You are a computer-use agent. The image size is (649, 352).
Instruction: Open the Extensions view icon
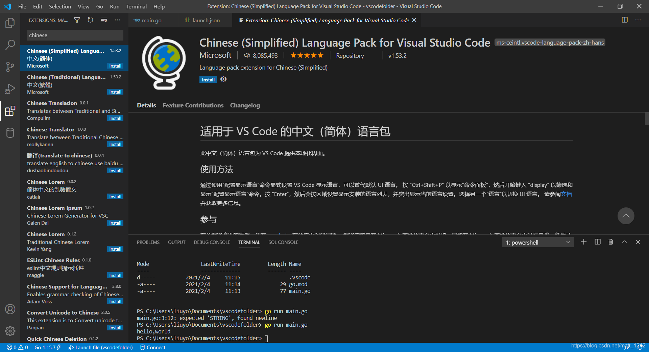click(10, 111)
